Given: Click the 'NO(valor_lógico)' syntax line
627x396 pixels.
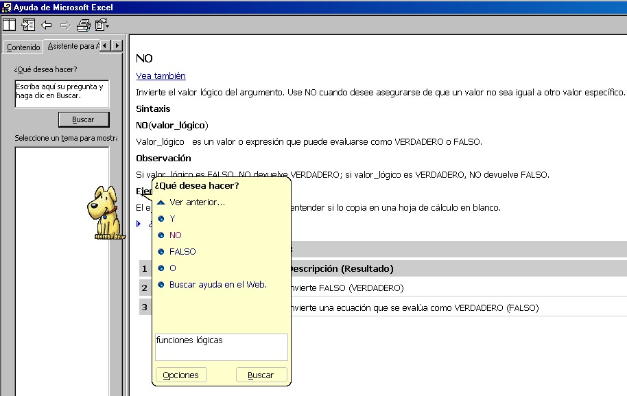Looking at the screenshot, I should pos(172,126).
